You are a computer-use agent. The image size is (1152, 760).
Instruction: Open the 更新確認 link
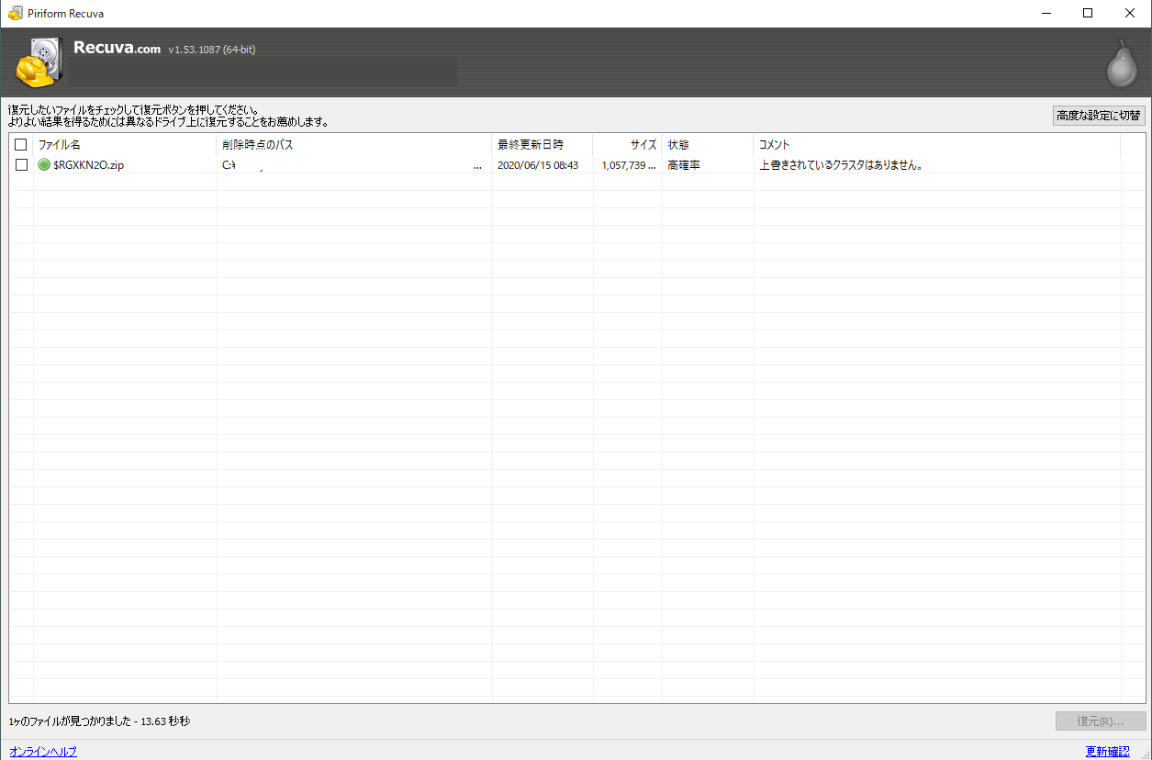[1107, 752]
